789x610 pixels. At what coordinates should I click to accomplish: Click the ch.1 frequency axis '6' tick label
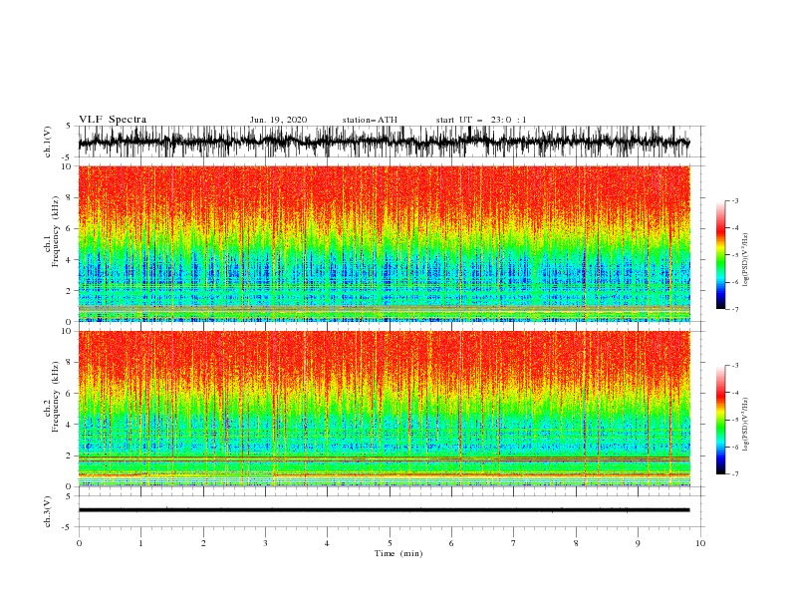69,228
